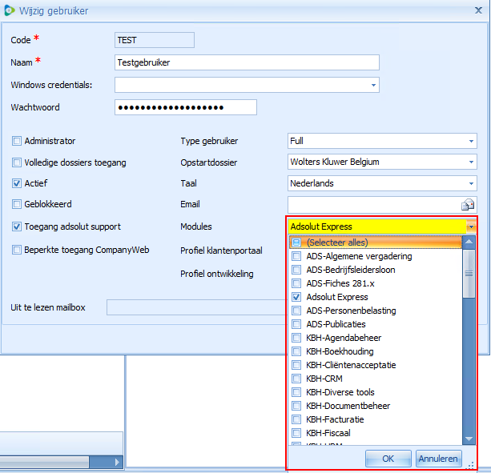Check the KBH-Boekhouding module
The image size is (491, 473).
(x=296, y=351)
